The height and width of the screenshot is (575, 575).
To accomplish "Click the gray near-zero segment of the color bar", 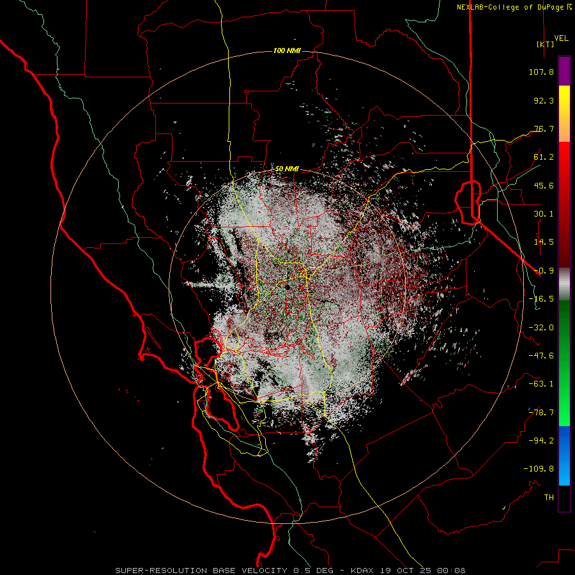I will click(x=564, y=284).
